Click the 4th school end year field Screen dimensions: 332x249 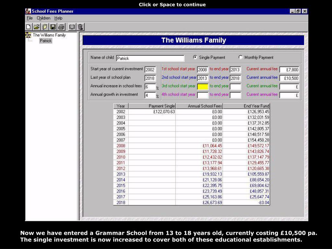click(235, 95)
